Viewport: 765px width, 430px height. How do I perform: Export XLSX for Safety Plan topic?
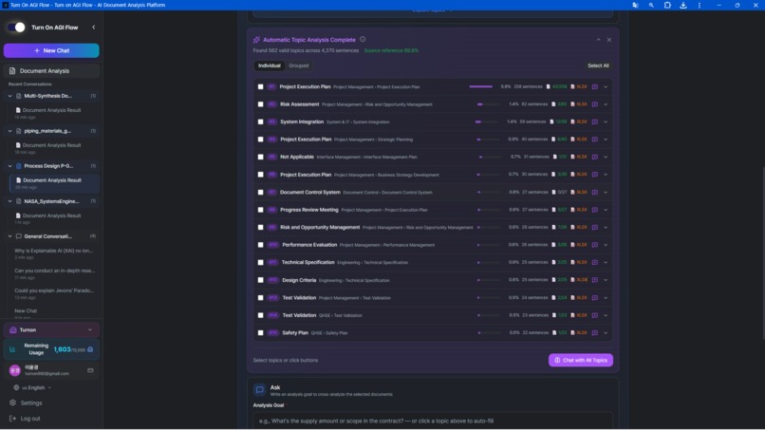[579, 333]
